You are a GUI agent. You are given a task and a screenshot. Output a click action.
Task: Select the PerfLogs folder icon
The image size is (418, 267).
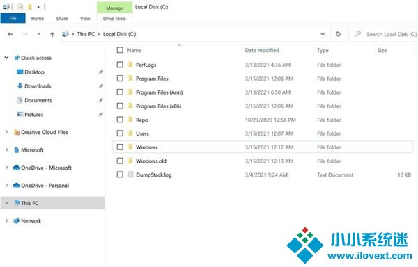point(130,65)
